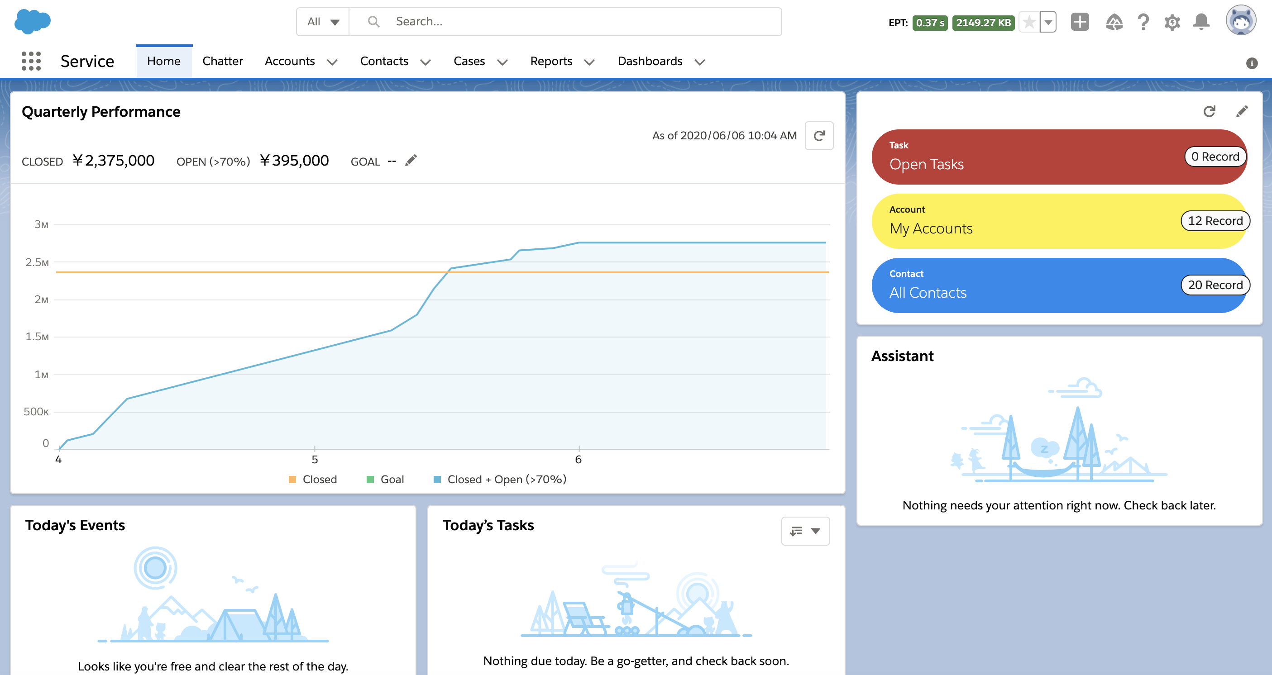Viewport: 1272px width, 675px height.
Task: Refresh the Quarterly Performance chart
Action: click(819, 136)
